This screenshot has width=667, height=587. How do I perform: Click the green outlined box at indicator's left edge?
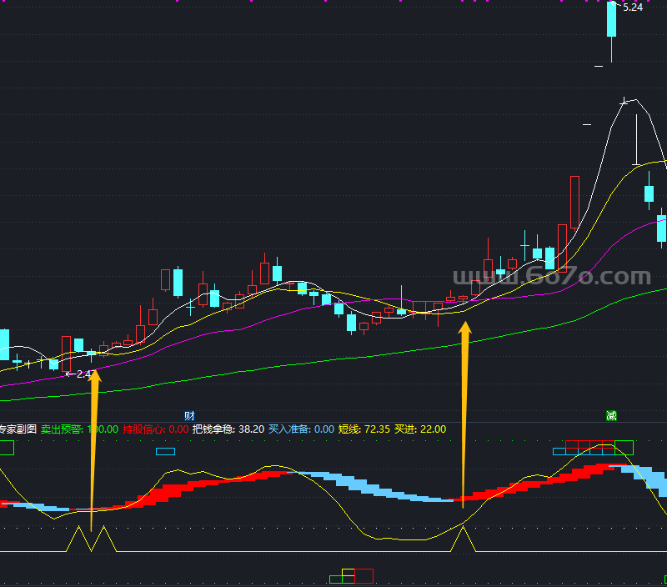point(7,448)
